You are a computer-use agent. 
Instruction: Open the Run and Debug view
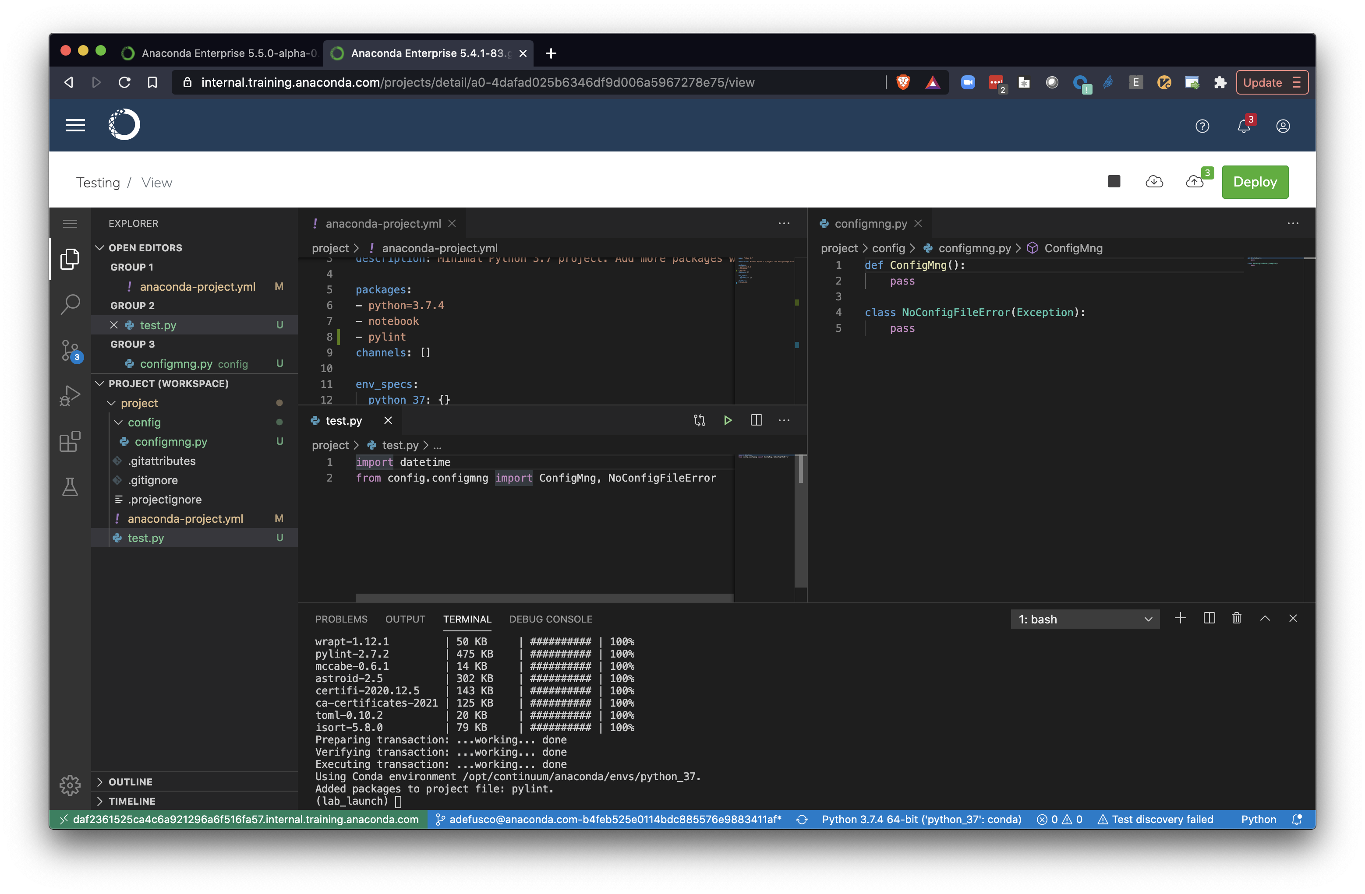(x=70, y=394)
